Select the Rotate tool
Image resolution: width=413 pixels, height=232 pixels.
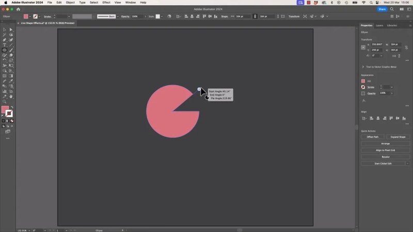[5, 60]
